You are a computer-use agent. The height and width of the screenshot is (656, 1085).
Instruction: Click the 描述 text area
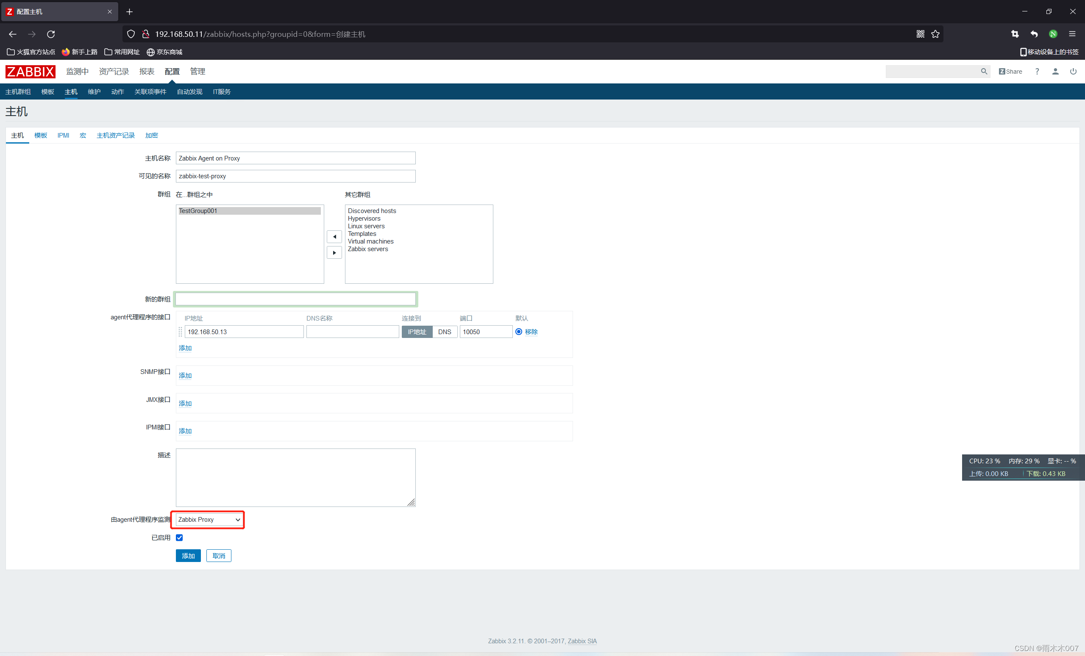[x=295, y=477]
